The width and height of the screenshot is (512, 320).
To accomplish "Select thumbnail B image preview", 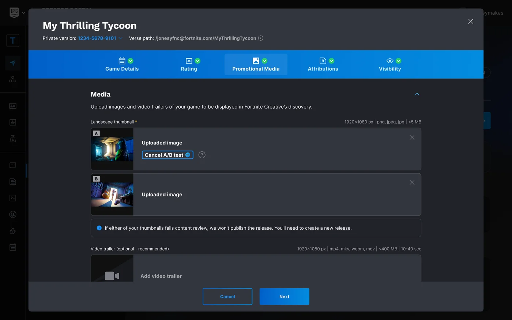I will pos(112,195).
